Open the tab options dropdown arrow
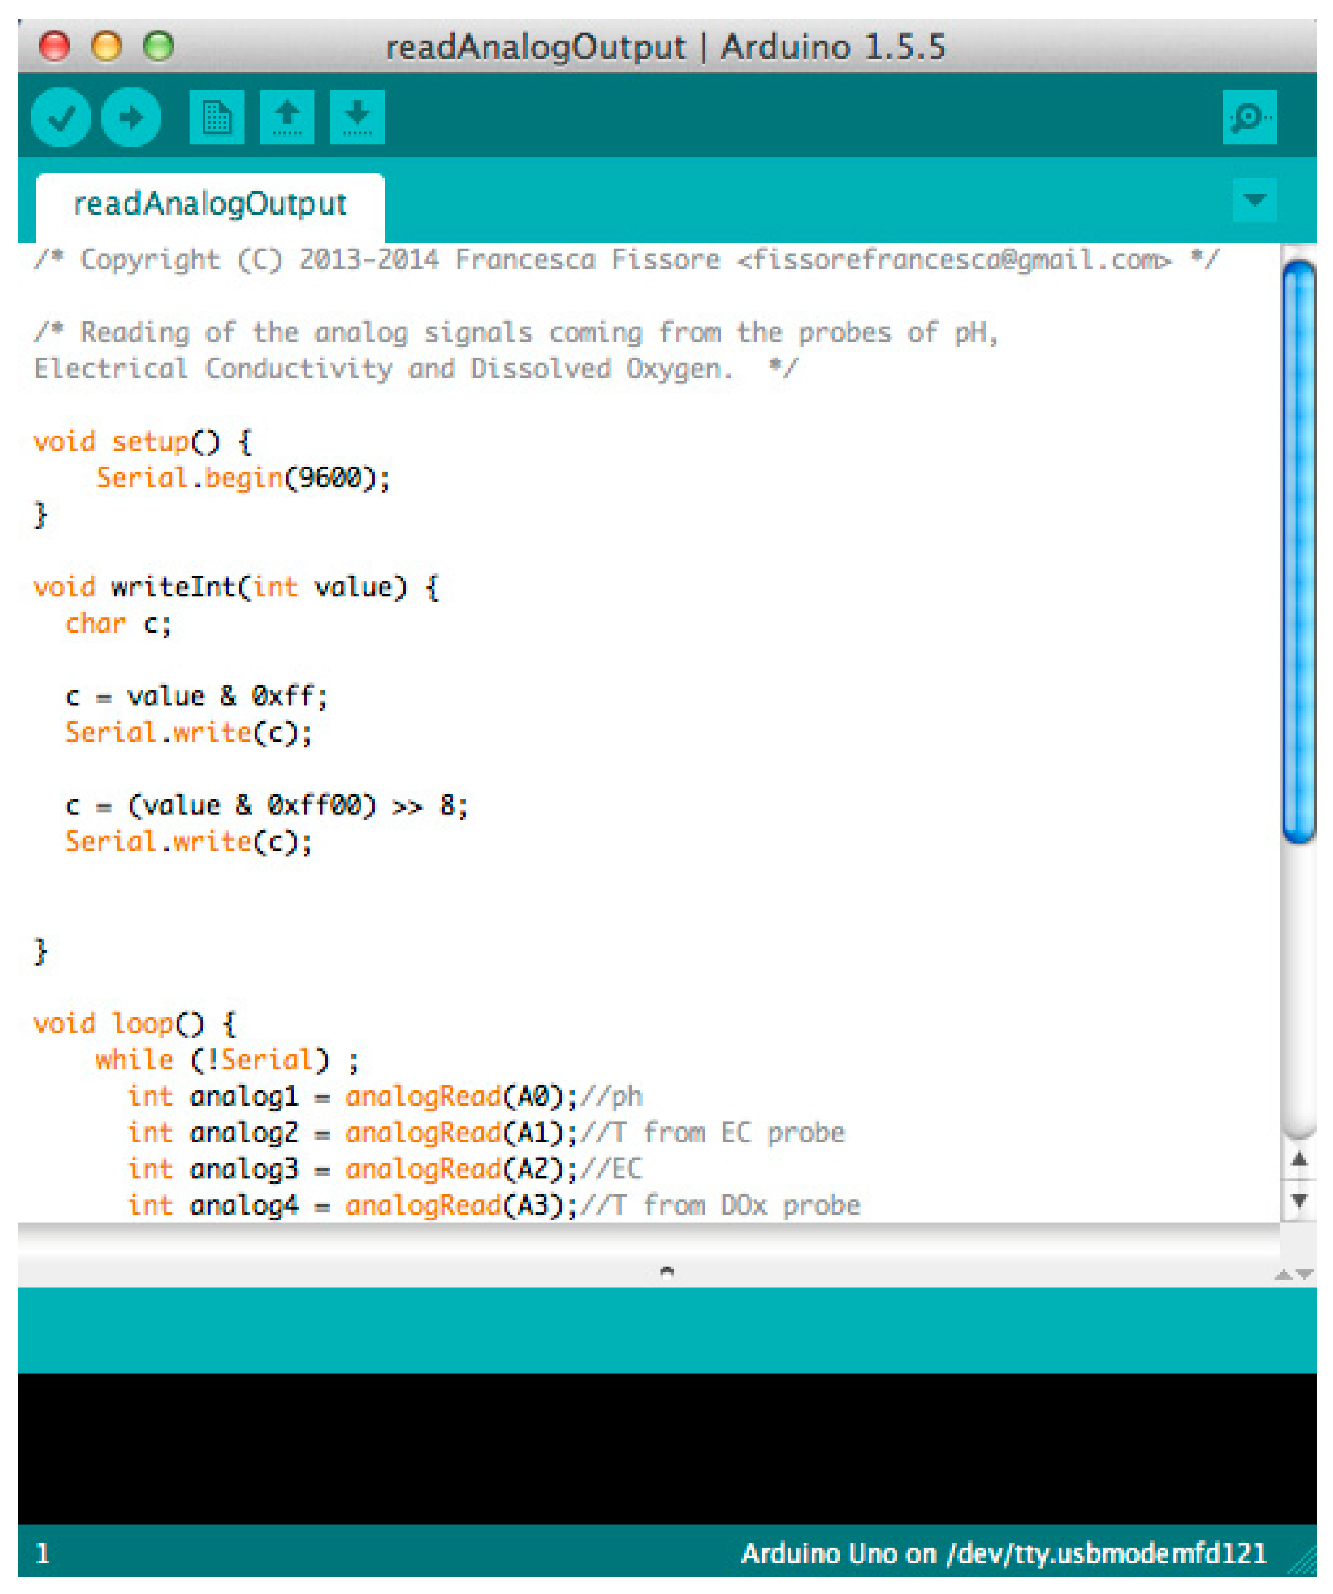The image size is (1333, 1594). click(x=1255, y=201)
